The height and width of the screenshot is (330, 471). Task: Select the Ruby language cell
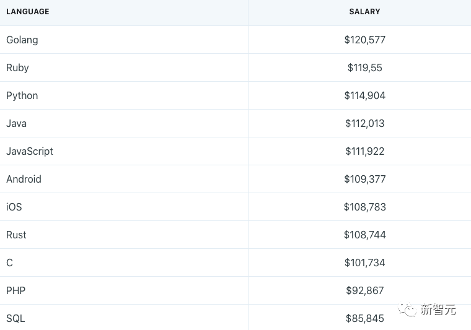17,67
